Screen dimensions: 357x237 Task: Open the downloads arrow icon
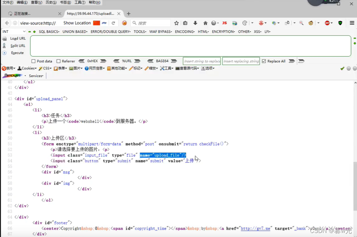tap(195, 23)
